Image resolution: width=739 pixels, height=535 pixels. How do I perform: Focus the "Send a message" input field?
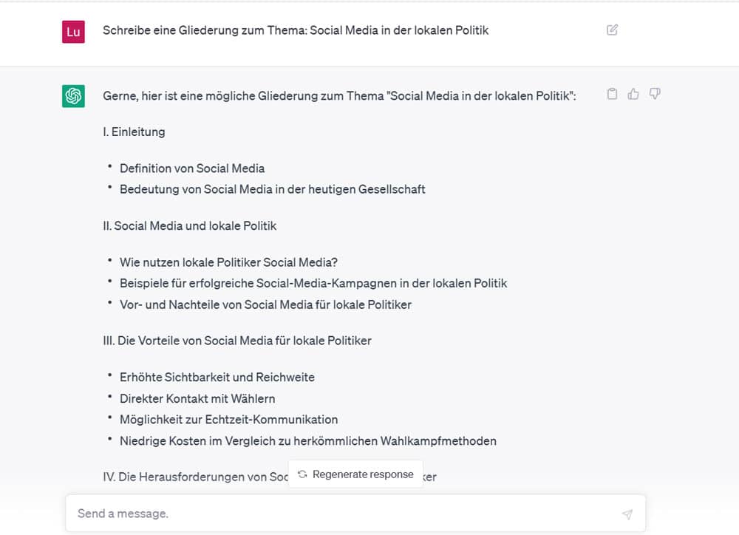coord(296,513)
